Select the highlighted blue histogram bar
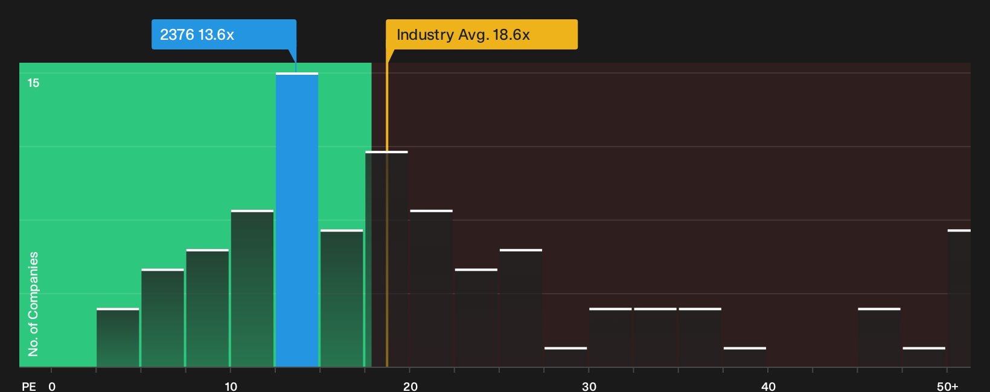Viewport: 990px width, 392px height. [x=297, y=220]
